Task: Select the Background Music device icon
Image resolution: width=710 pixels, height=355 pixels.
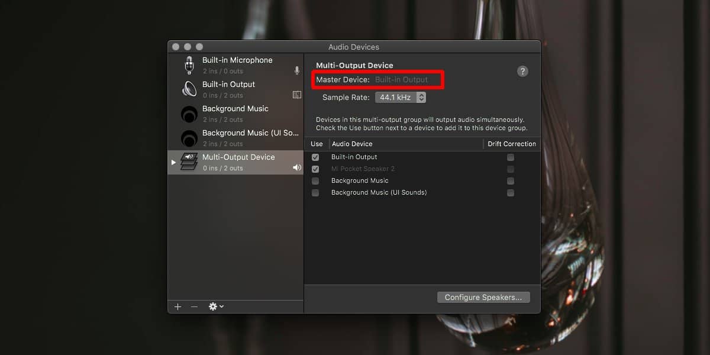Action: point(189,114)
